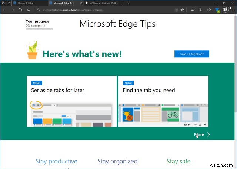Switch to the Microsoft Edge tab
The height and width of the screenshot is (169, 237).
point(30,3)
